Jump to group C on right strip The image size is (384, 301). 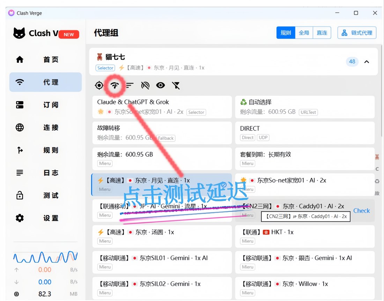pyautogui.click(x=377, y=169)
